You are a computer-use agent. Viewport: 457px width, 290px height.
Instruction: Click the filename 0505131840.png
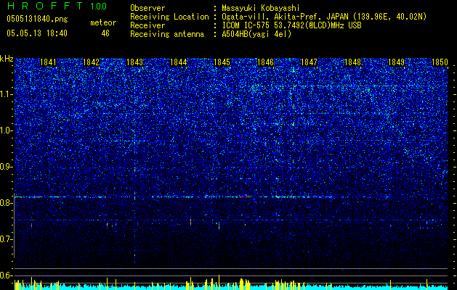37,20
